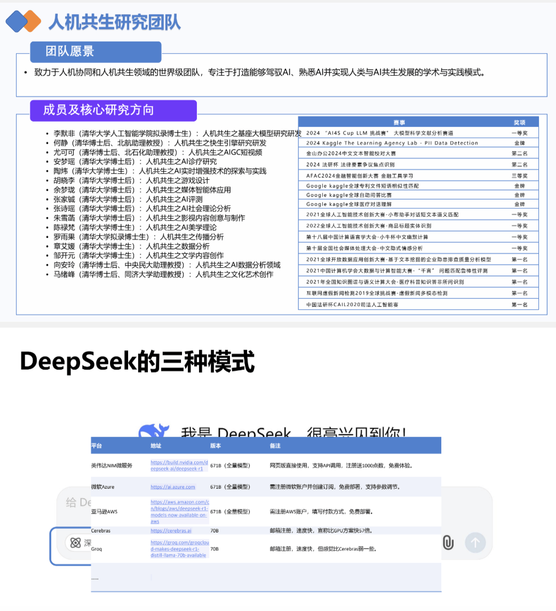This screenshot has height=611, width=556.
Task: Click the 需注册微软账户 remark cell
Action: click(x=335, y=487)
